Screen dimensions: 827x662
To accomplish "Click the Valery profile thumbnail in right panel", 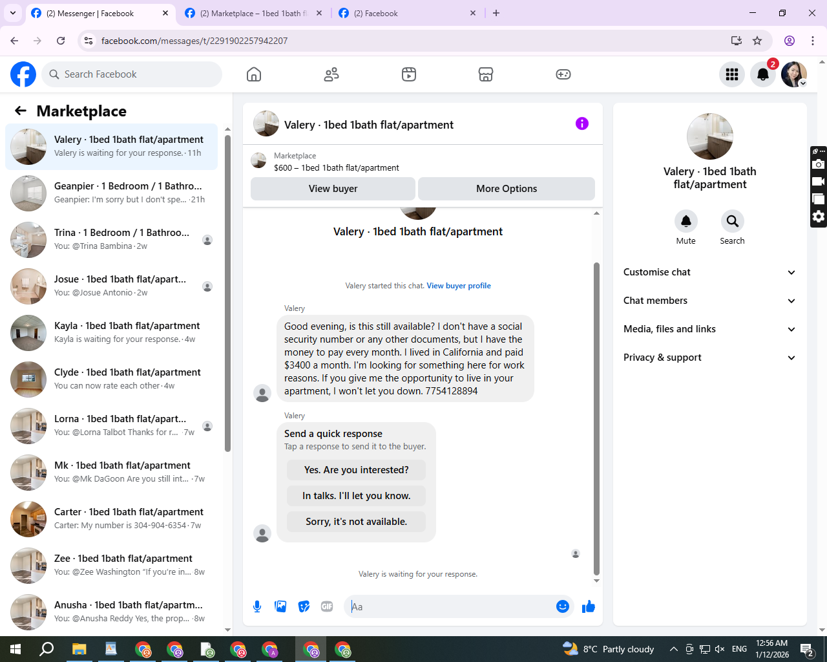I will [710, 136].
